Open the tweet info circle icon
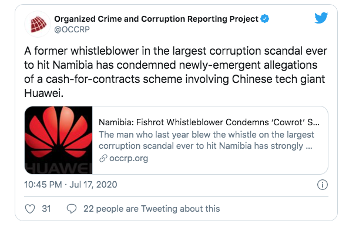The width and height of the screenshot is (349, 227). click(323, 185)
